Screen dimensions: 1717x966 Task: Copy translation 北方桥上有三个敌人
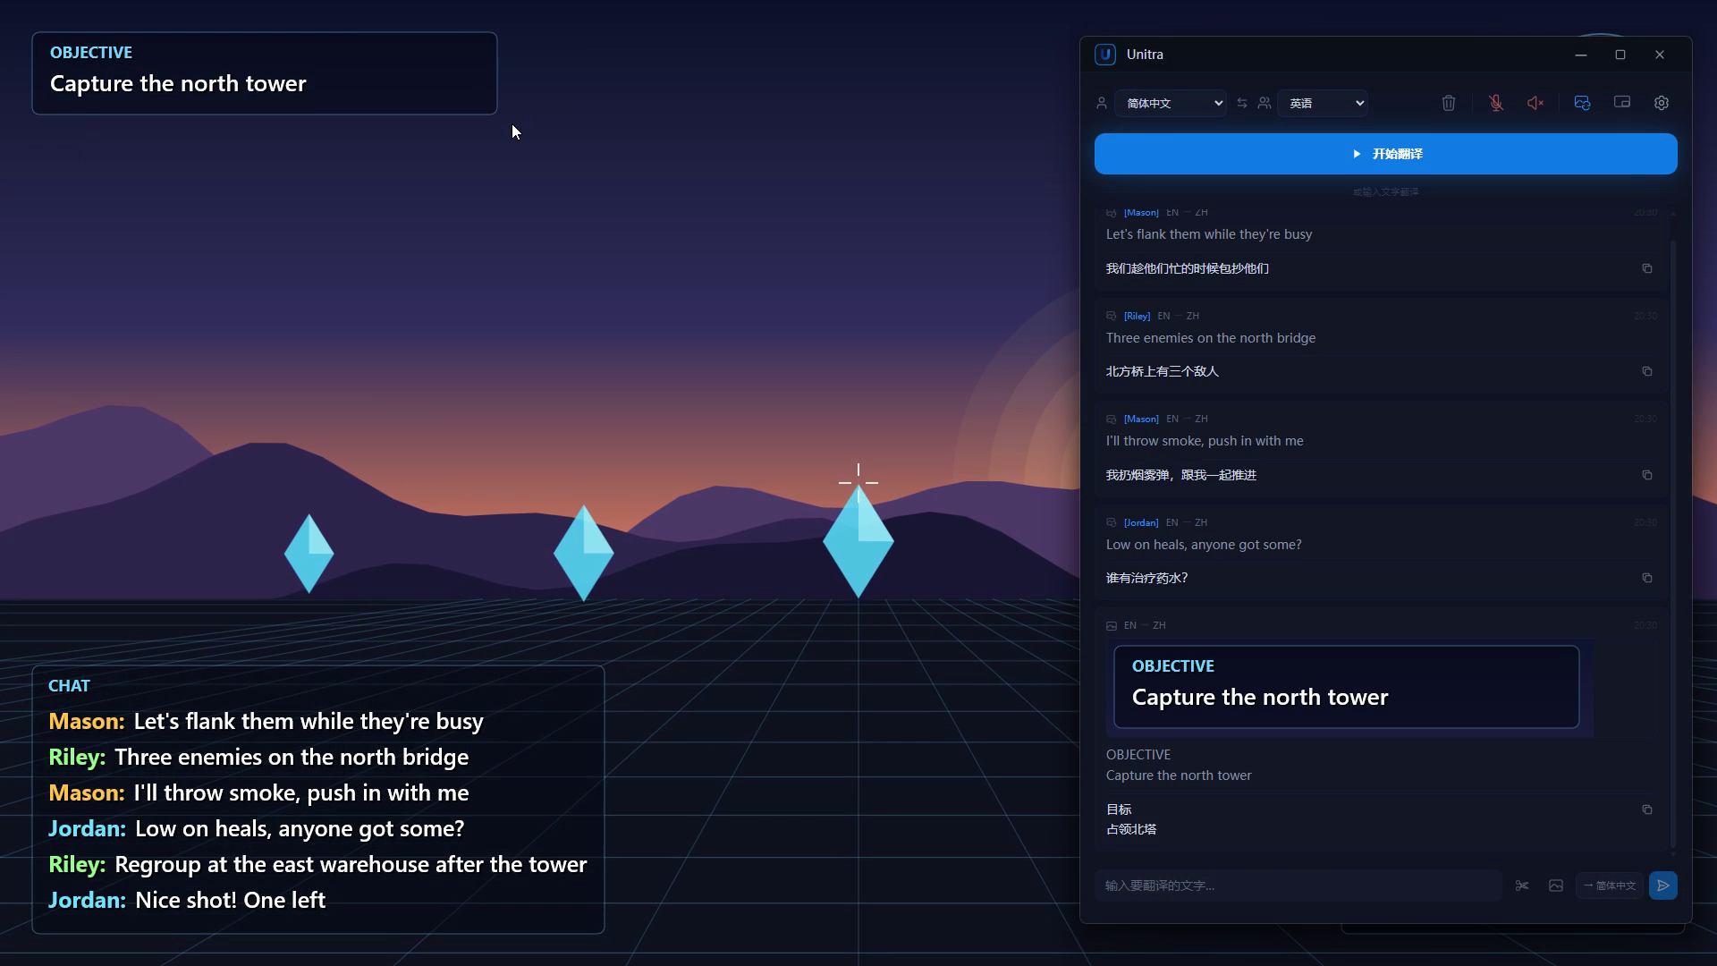pyautogui.click(x=1647, y=371)
